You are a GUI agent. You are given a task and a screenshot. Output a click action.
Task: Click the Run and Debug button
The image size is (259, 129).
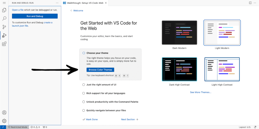(35, 16)
